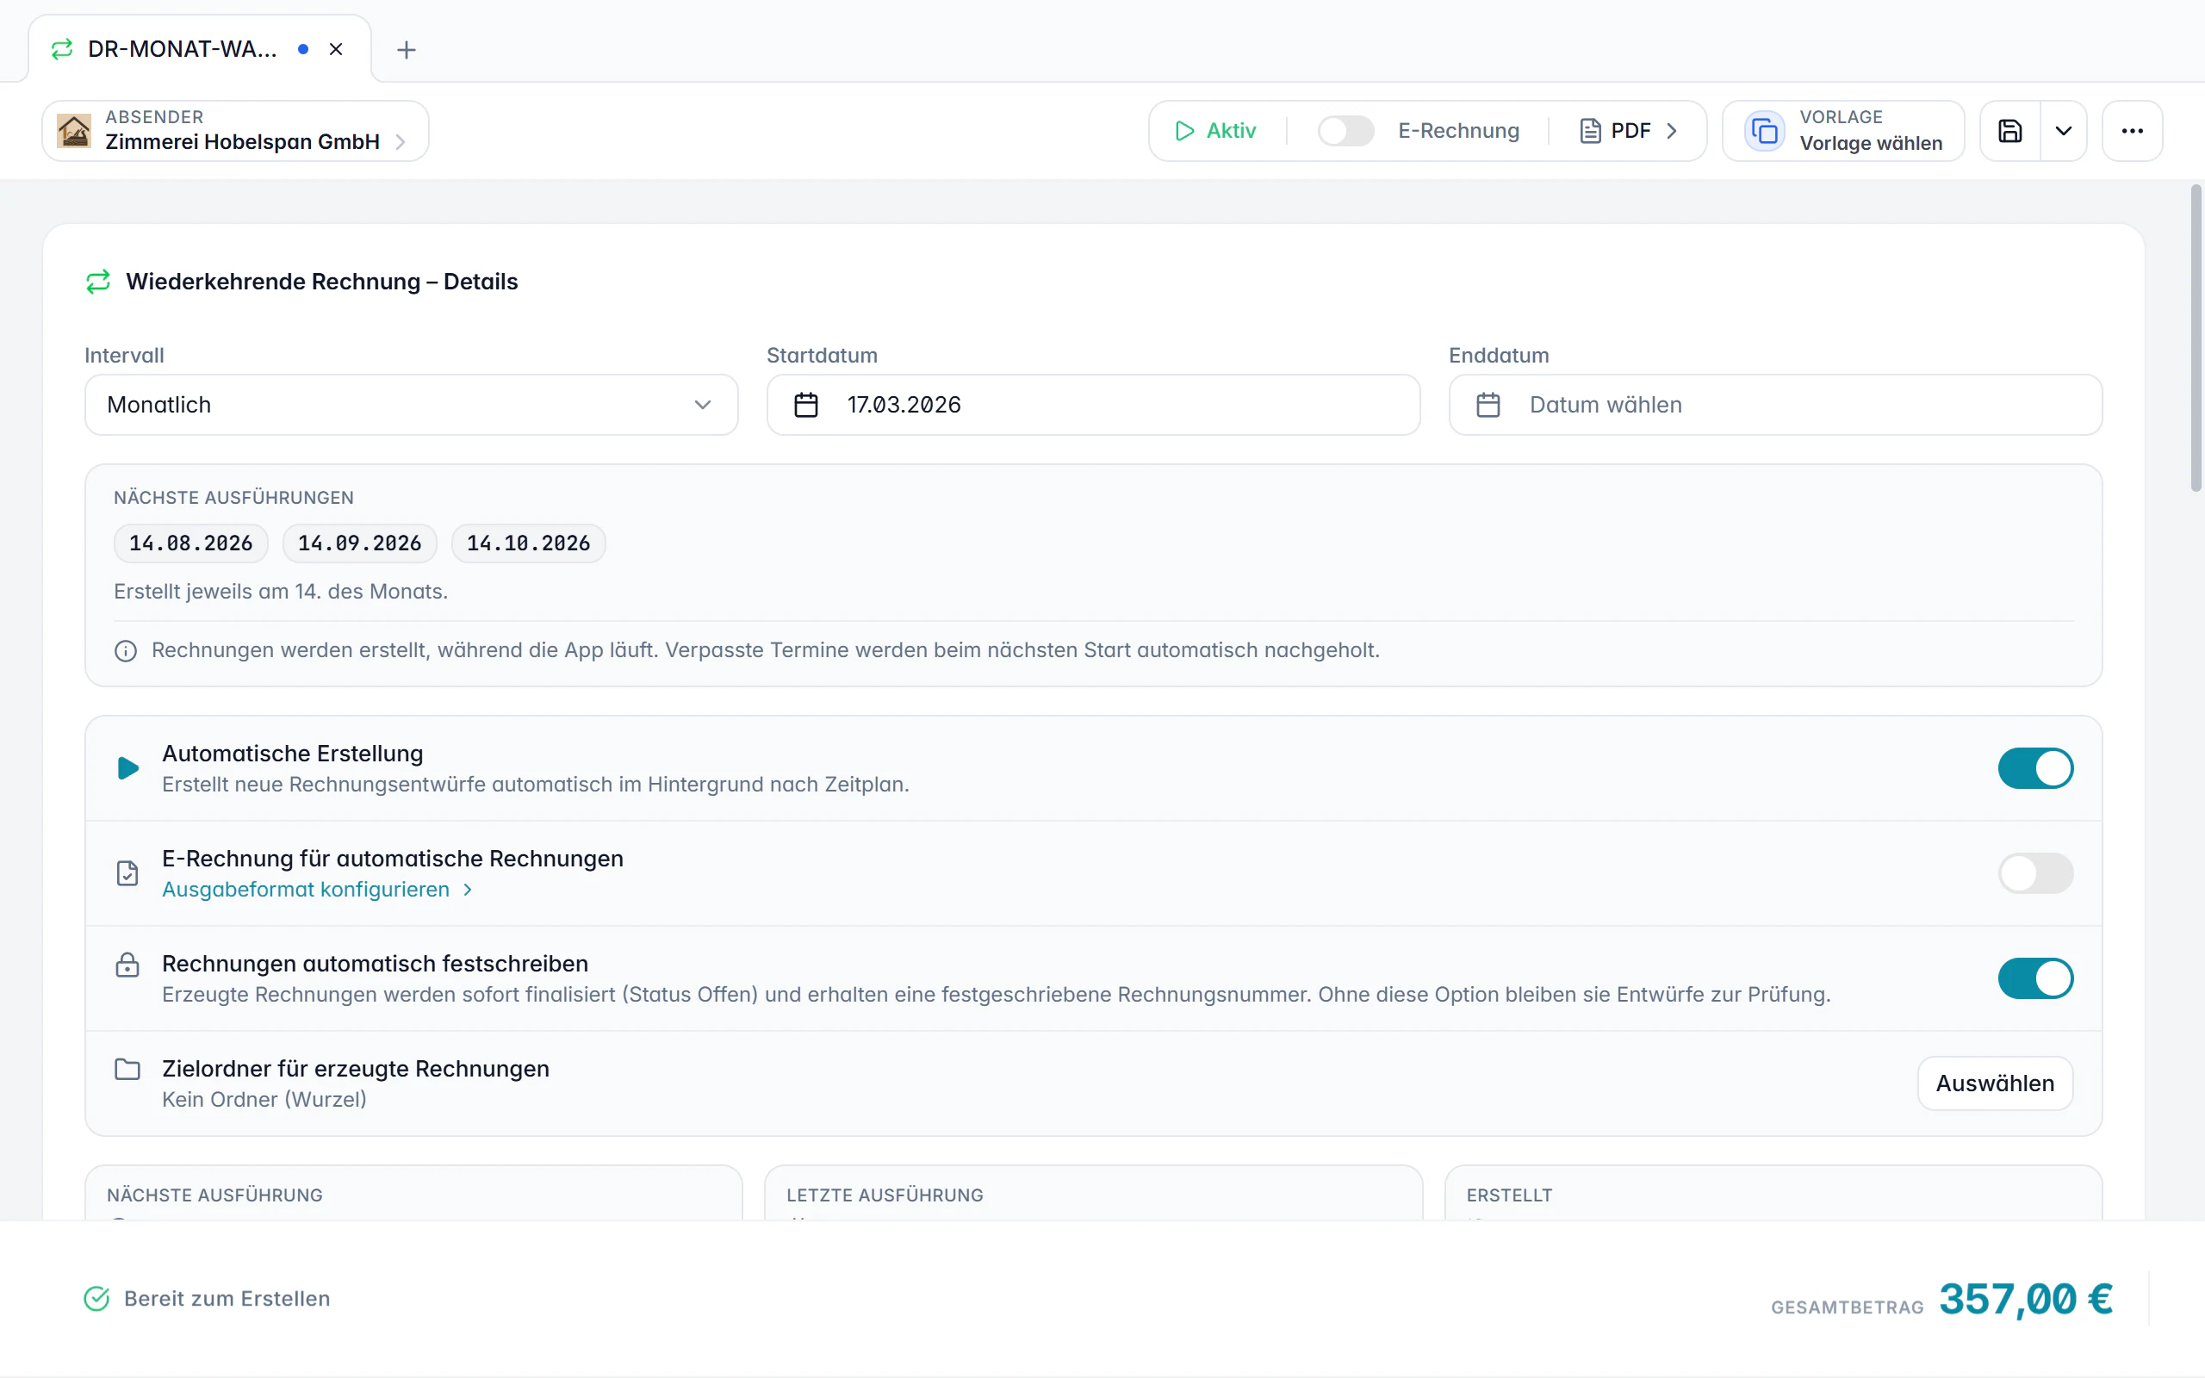The image size is (2205, 1378).
Task: Click the PDF document icon
Action: click(1590, 131)
